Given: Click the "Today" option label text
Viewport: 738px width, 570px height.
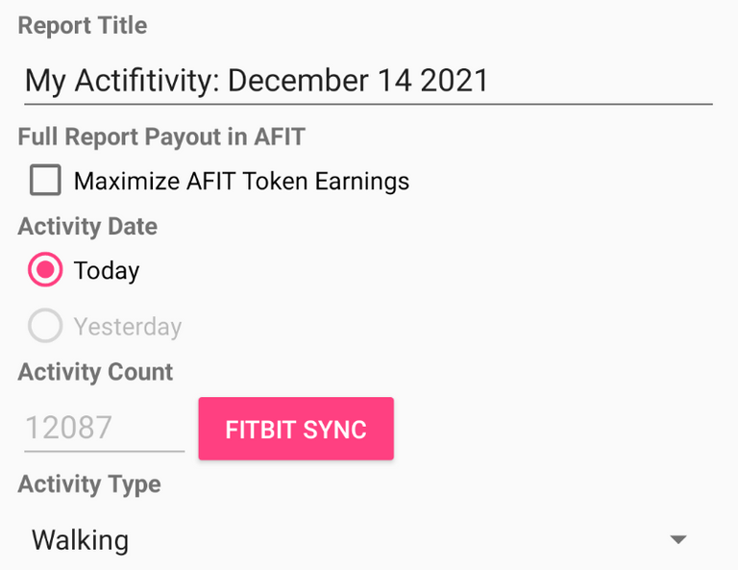Looking at the screenshot, I should click(x=107, y=271).
